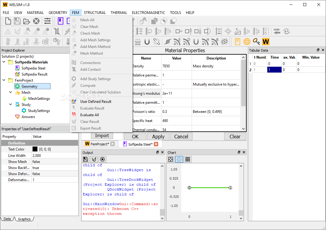326x230 pixels.
Task: Collapse the FemProject tree node
Action: [4, 80]
